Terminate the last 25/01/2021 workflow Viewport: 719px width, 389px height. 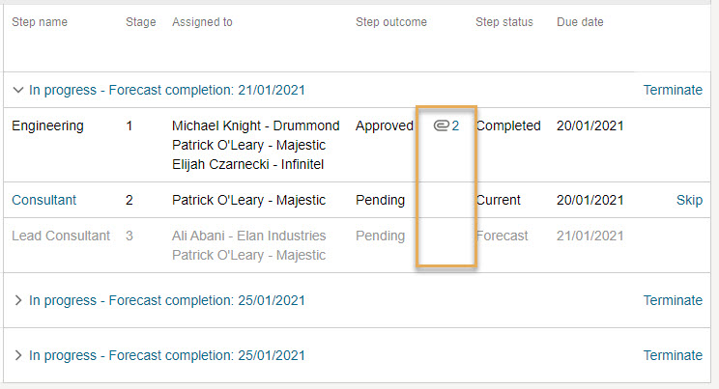click(x=673, y=355)
